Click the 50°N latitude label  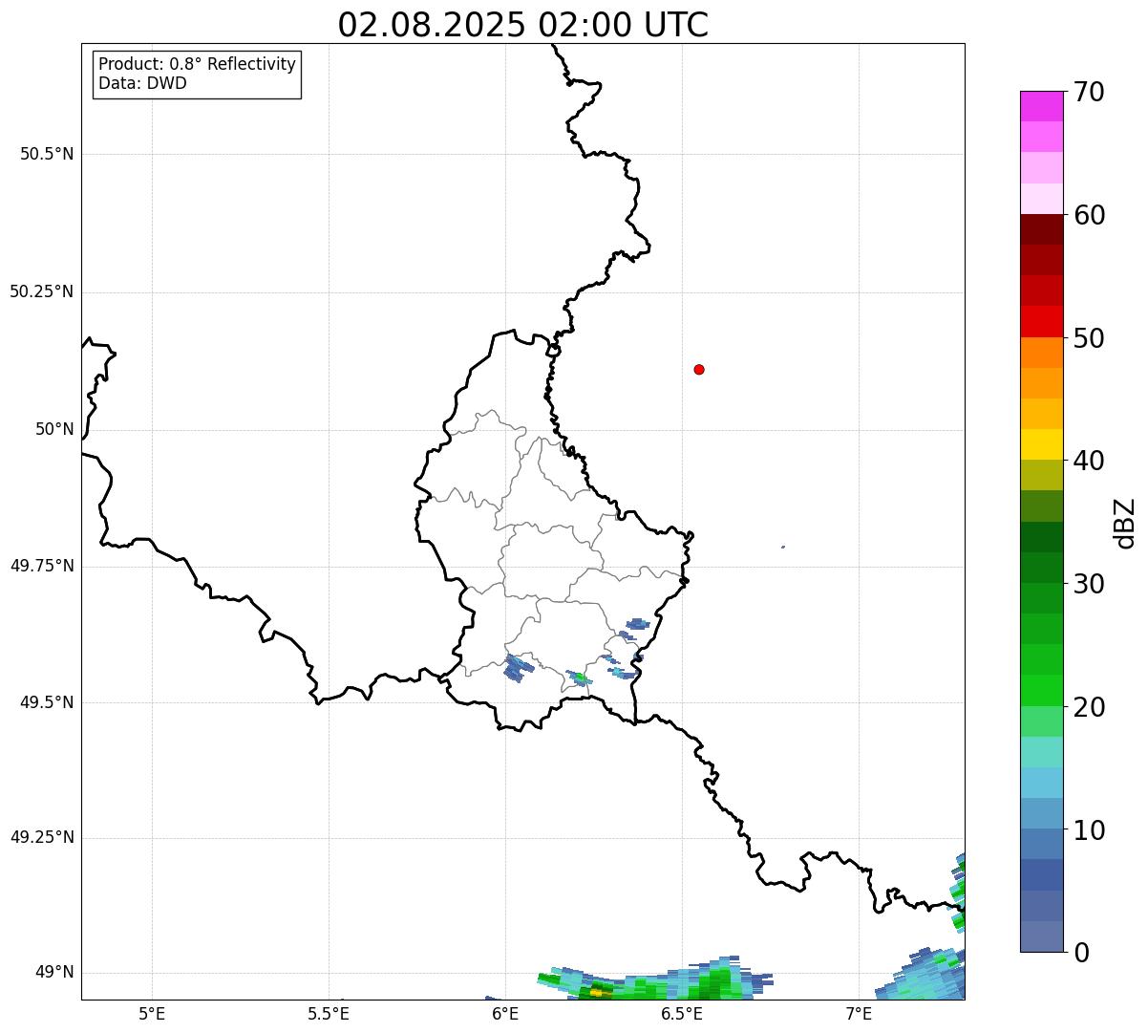[x=54, y=429]
